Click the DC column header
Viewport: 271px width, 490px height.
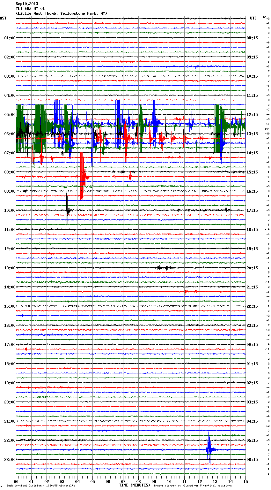[265, 17]
